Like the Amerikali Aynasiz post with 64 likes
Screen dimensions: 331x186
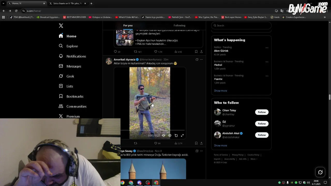(157, 143)
